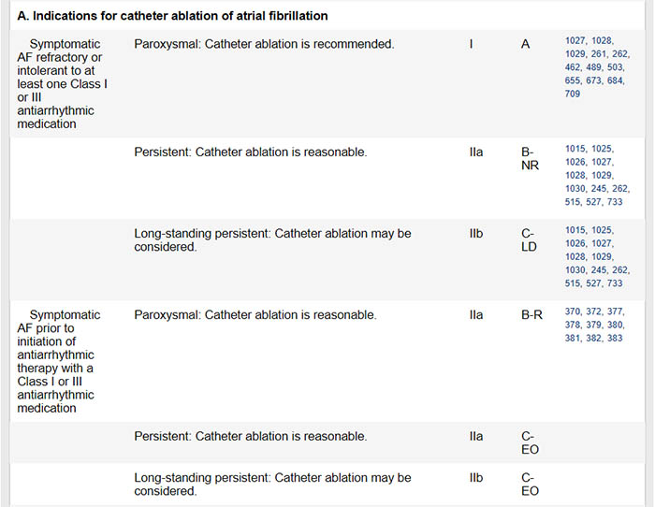
Task: Open reference link 370
Action: [x=575, y=311]
